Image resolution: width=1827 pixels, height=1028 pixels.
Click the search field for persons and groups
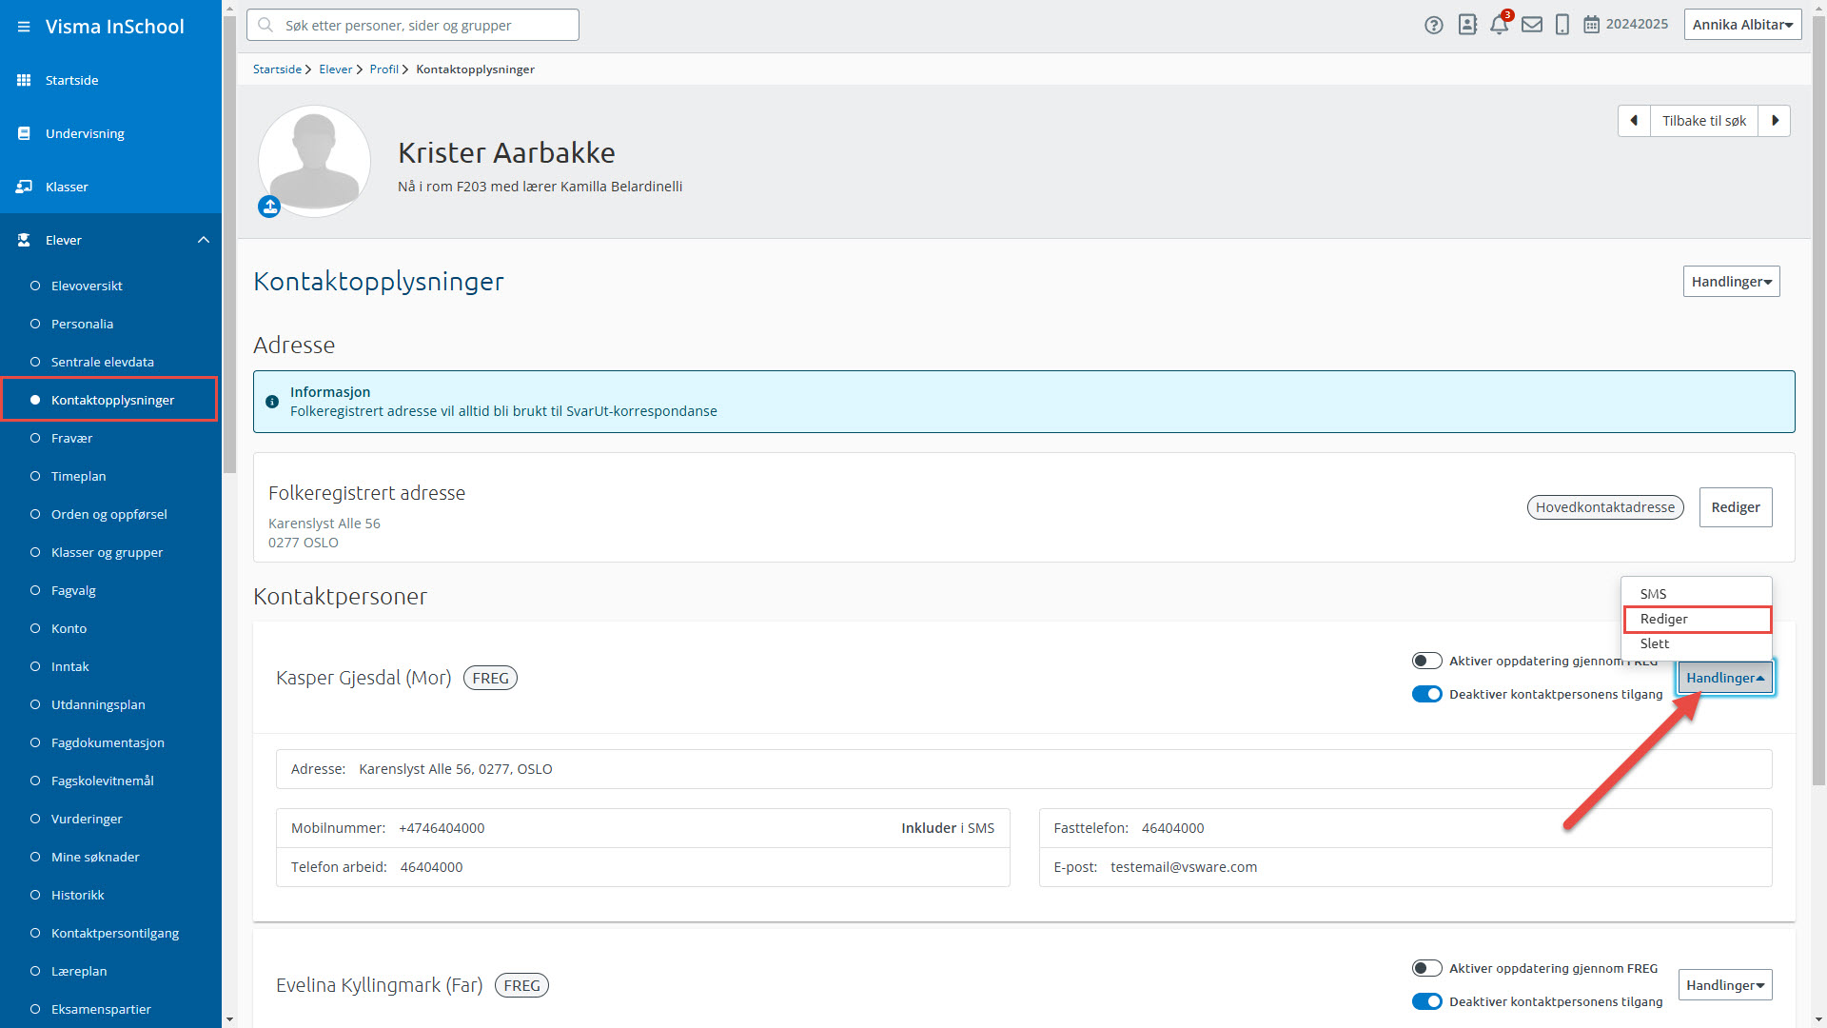pos(413,26)
